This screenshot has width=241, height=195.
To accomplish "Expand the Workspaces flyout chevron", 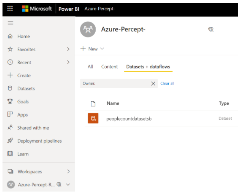I will [x=68, y=171].
